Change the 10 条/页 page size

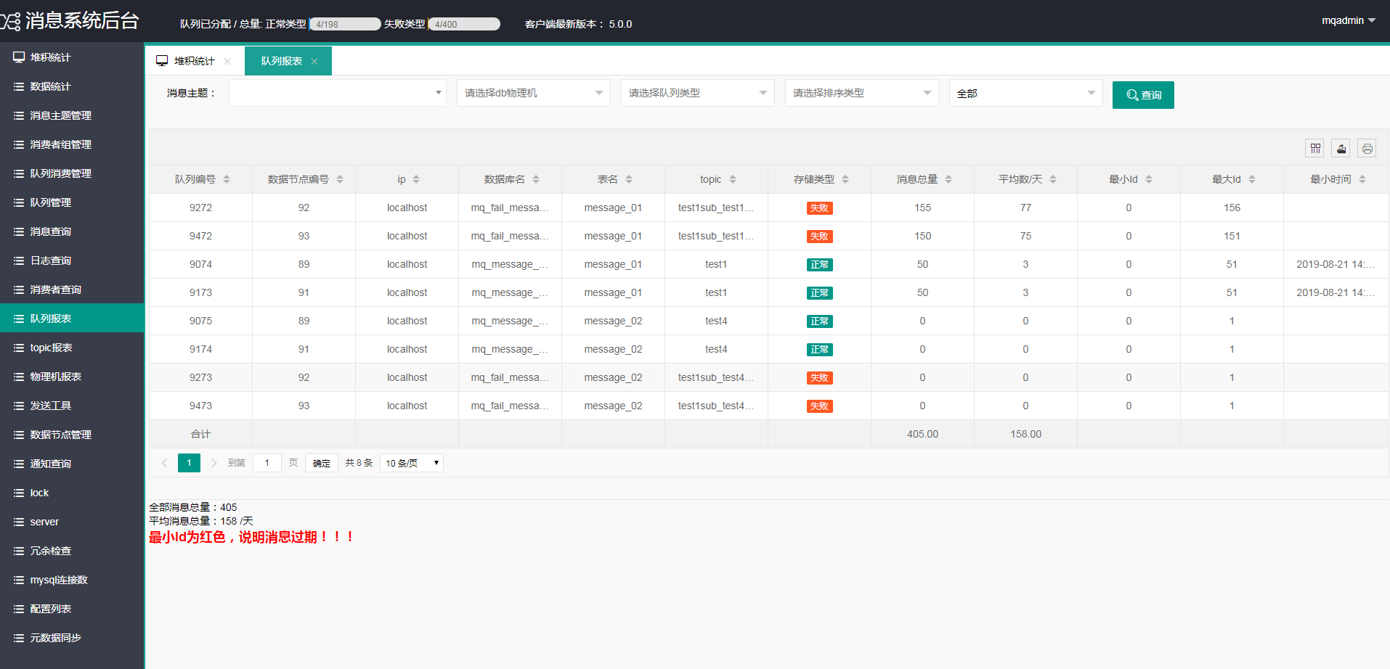(412, 463)
